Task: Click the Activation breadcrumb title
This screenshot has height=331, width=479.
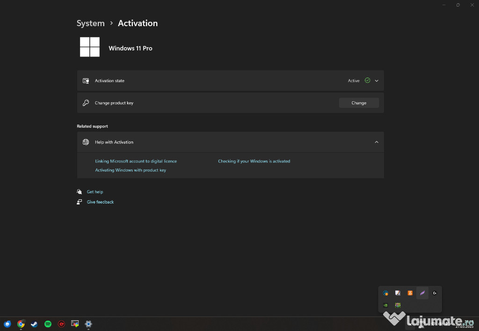Action: 138,23
